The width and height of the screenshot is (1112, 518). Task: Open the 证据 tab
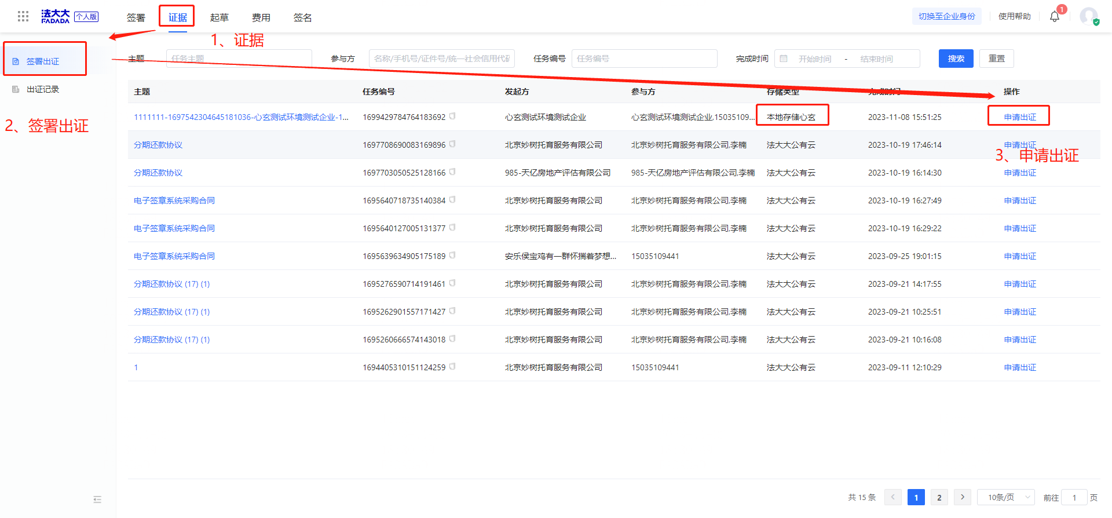178,17
